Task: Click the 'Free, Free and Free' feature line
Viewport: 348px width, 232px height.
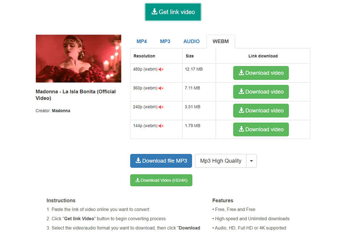Action: (x=234, y=210)
